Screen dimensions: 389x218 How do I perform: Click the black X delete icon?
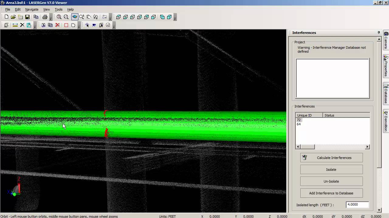22,25
